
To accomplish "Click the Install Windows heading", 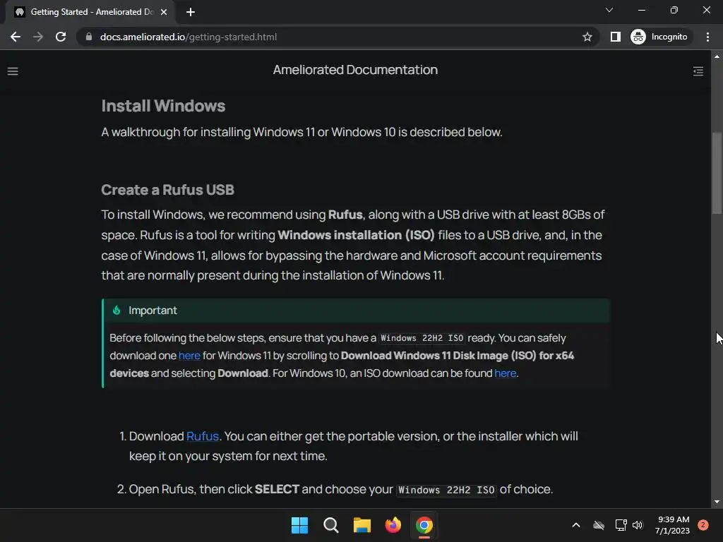I will [x=163, y=106].
